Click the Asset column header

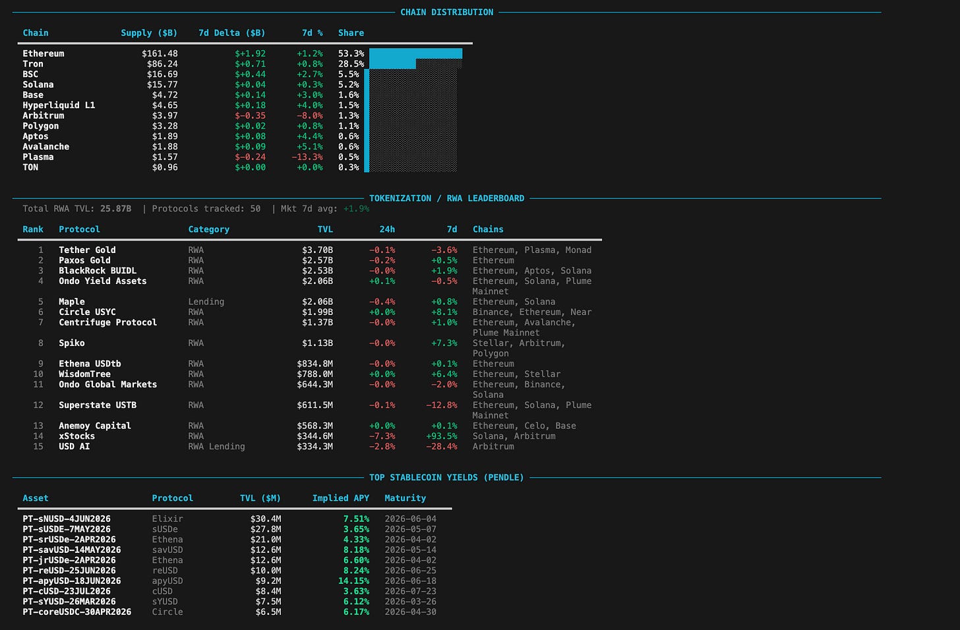[36, 498]
